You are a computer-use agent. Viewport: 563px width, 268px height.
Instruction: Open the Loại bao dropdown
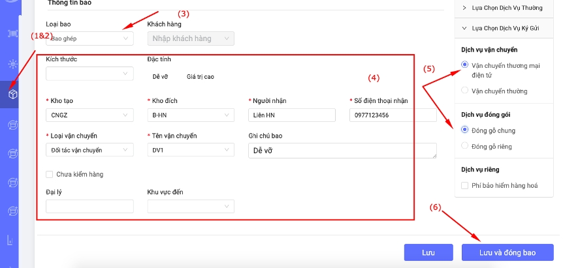(89, 38)
